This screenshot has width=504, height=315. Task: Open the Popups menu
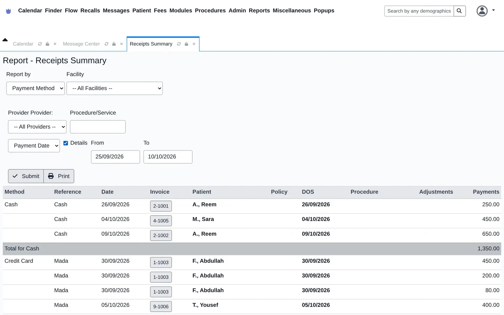coord(324,10)
